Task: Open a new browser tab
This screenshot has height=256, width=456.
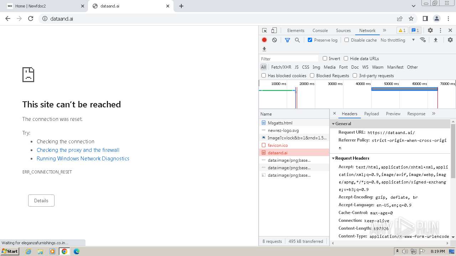Action: coord(181,6)
